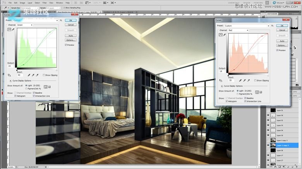Screen dimensions: 302x169
Task: Toggle Intersection Line in Green Curves dialog
Action: (34, 96)
